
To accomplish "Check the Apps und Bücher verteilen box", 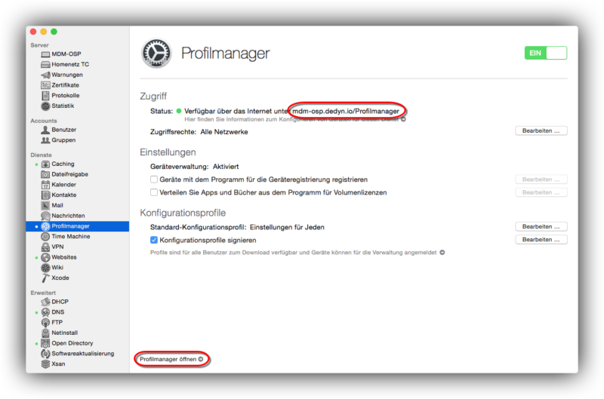I will pos(154,192).
